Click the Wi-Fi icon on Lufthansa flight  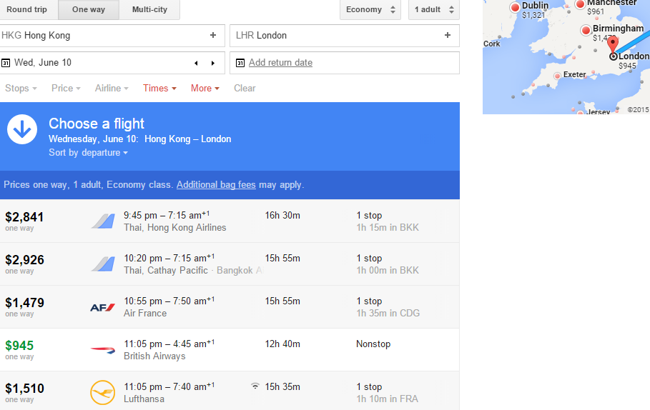tap(255, 386)
